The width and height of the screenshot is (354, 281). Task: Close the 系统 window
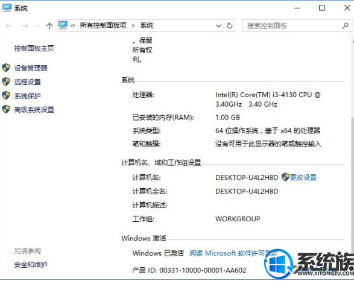coord(347,8)
